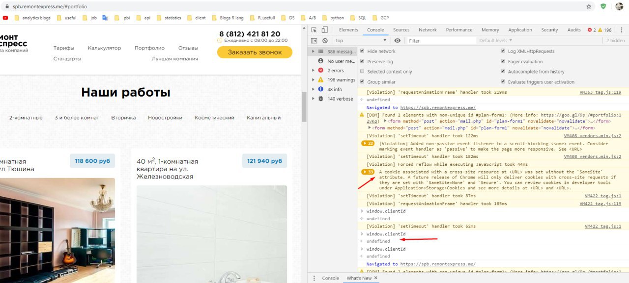Open the living room portfolio photo

pos(57,231)
